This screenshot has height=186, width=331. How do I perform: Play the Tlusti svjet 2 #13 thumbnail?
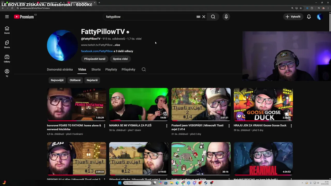[x=77, y=159]
